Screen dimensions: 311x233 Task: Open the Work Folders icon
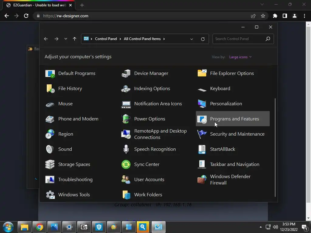click(126, 195)
